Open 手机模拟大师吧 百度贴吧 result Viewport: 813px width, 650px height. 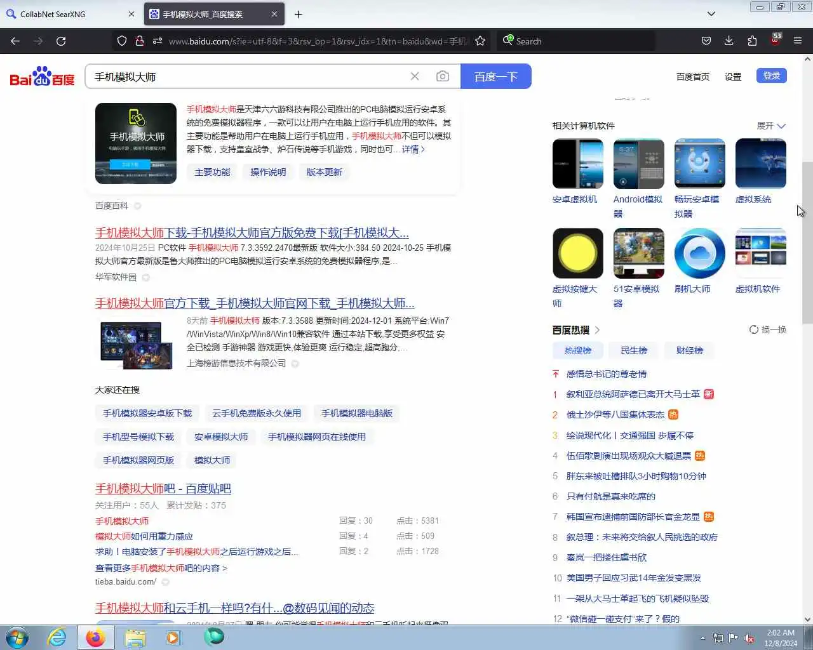(163, 488)
